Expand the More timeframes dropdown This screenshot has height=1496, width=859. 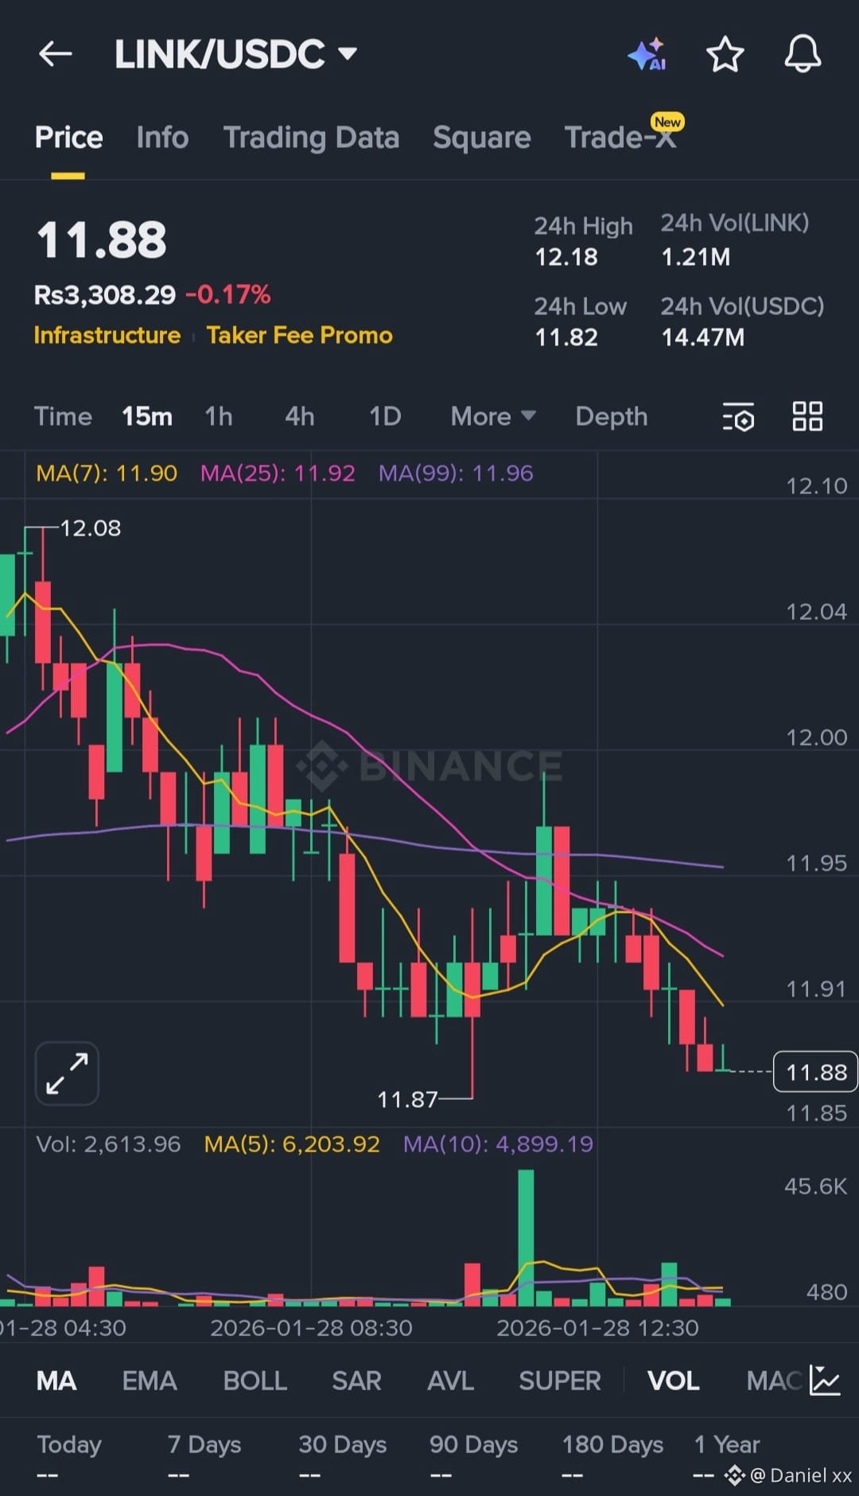point(493,416)
